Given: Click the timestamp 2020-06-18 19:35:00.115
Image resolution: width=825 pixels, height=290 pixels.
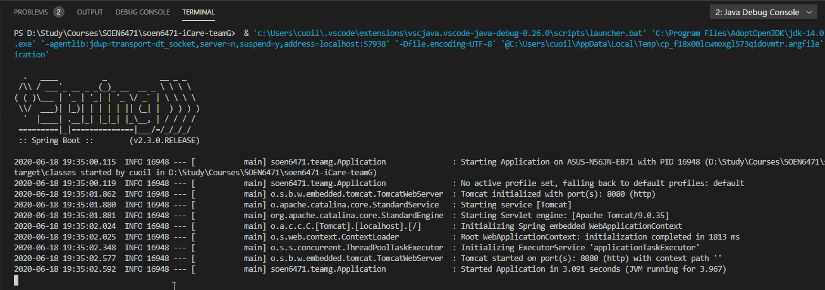Looking at the screenshot, I should click(x=65, y=162).
